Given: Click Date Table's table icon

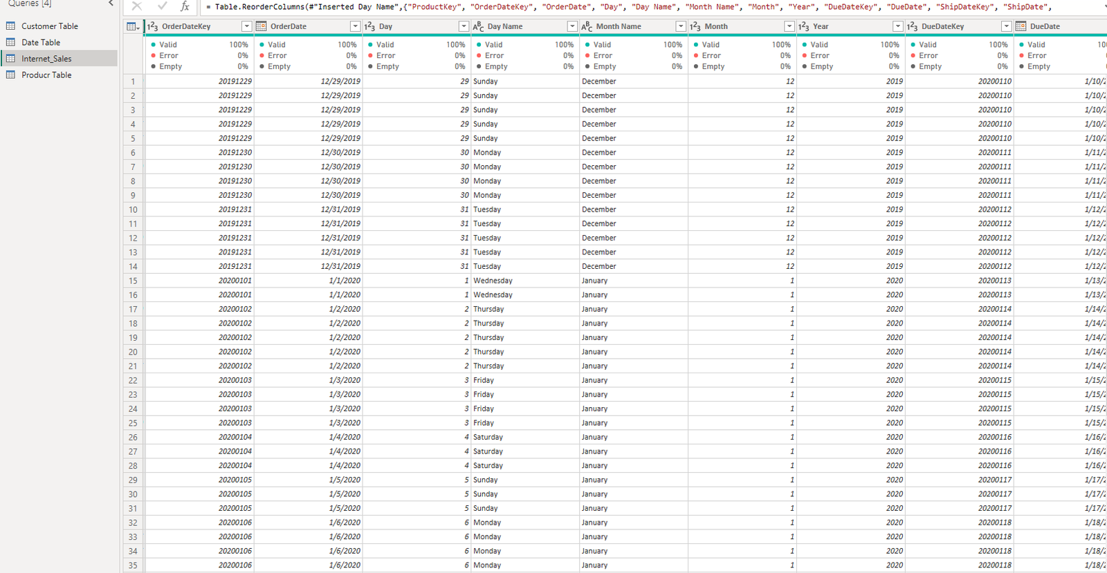Looking at the screenshot, I should coord(10,42).
